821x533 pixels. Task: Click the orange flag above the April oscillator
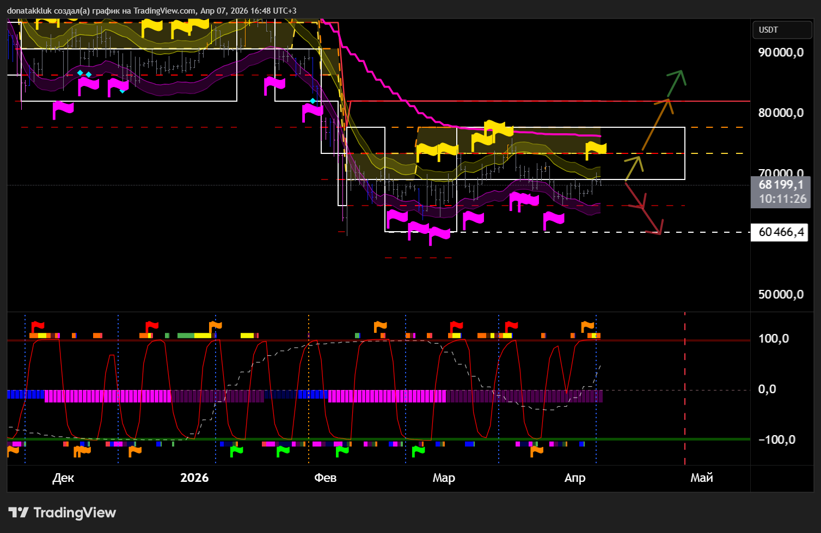587,326
